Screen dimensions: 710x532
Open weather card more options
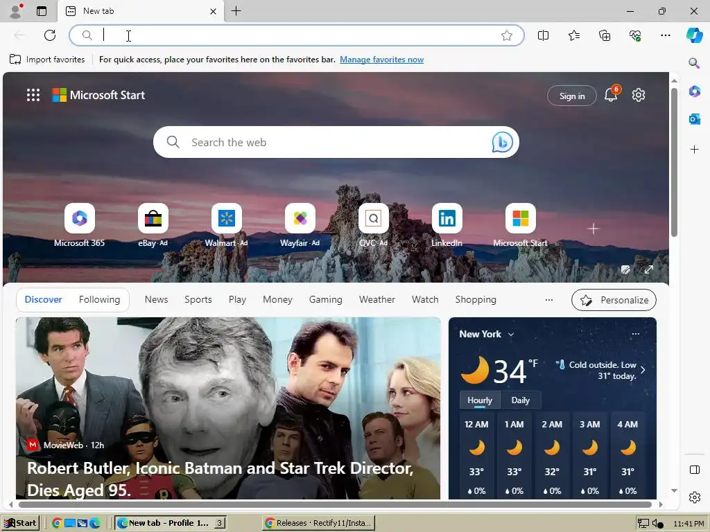[x=636, y=334]
